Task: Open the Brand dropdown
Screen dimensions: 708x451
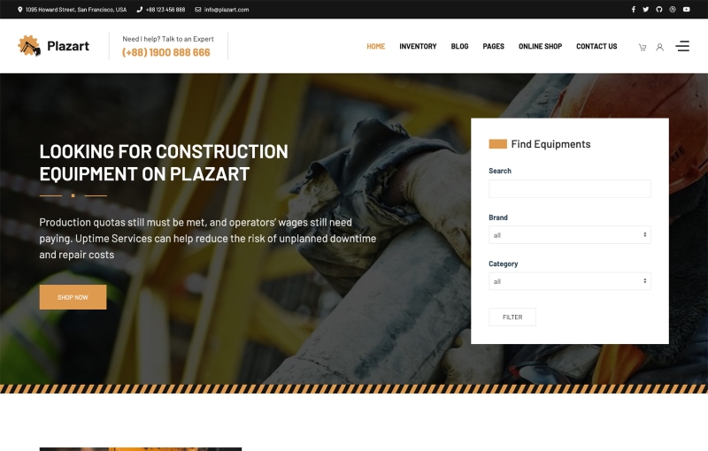Action: (569, 235)
